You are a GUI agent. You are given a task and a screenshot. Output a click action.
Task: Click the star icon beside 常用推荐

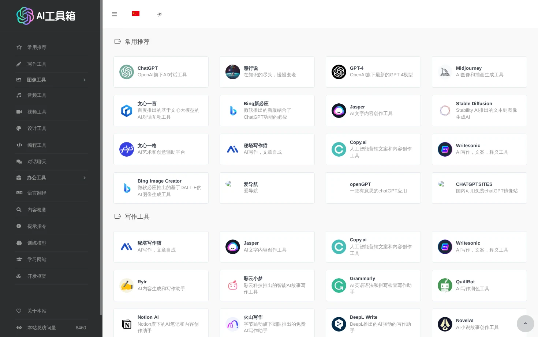pos(19,47)
